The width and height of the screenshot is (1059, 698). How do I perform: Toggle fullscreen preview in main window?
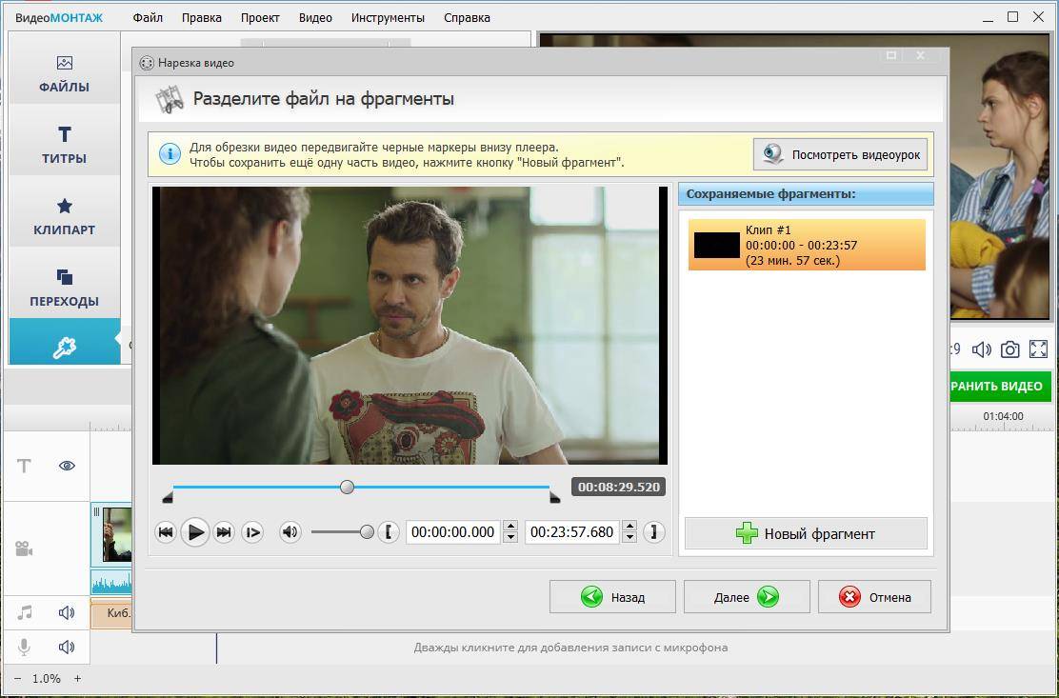coord(1038,349)
